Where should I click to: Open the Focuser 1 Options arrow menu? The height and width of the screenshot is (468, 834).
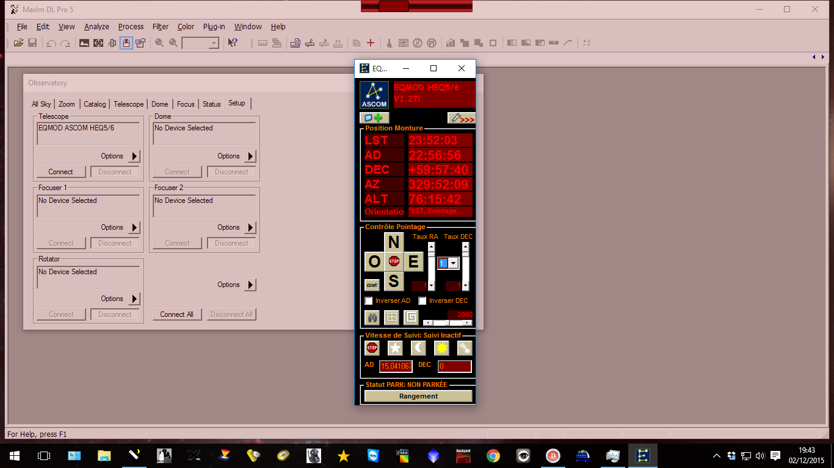coord(134,228)
